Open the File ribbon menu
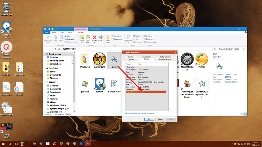This screenshot has width=262, height=147. pyautogui.click(x=46, y=32)
